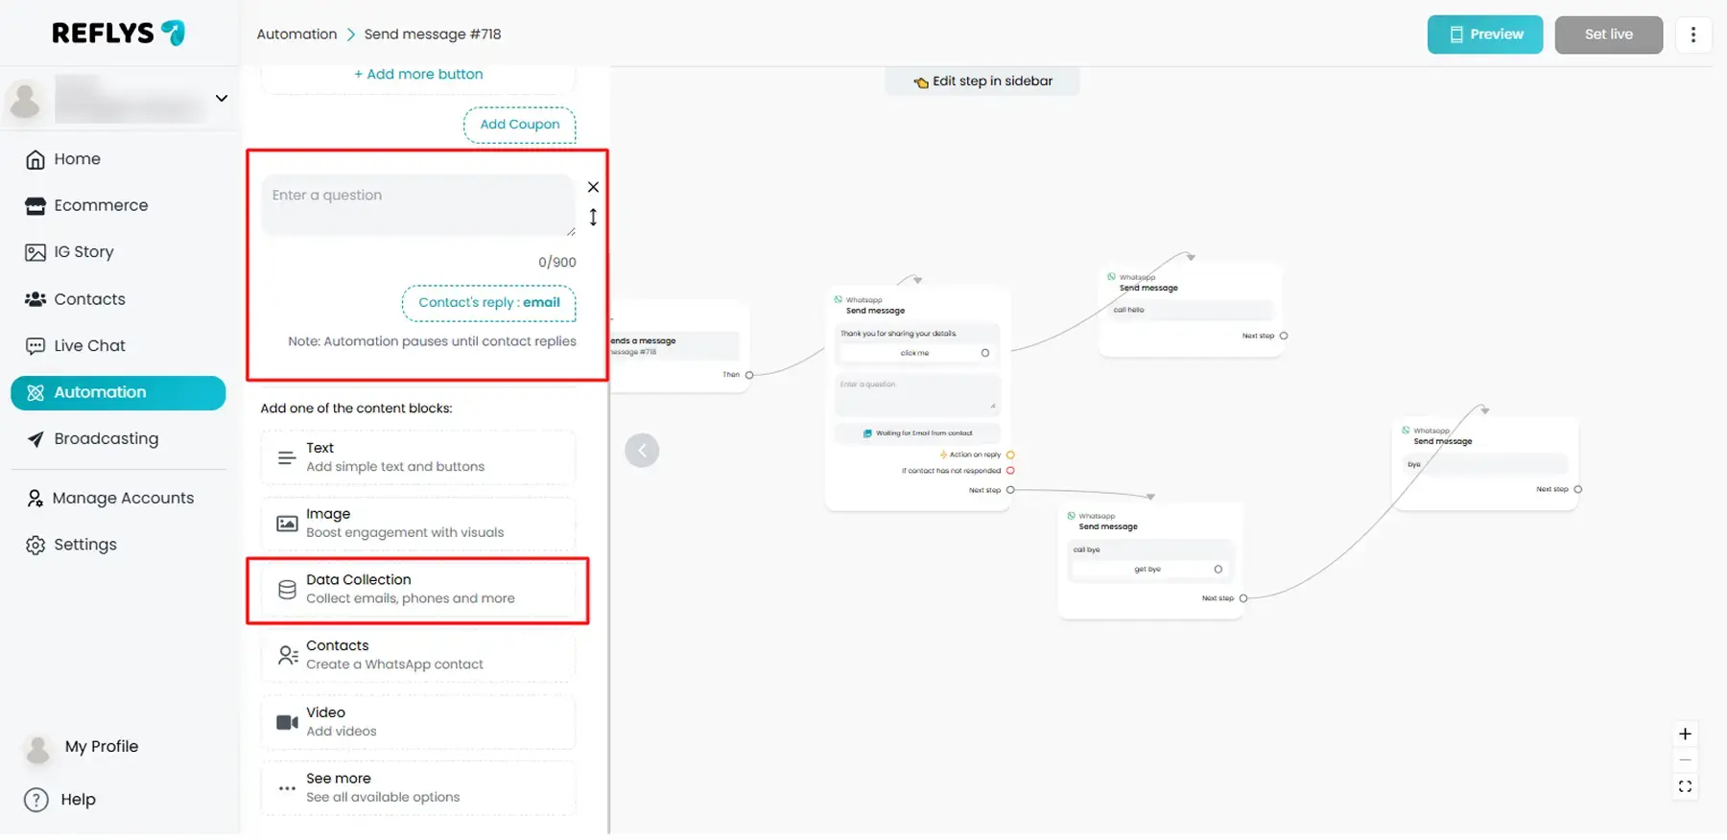
Task: Click the REFLYS logo icon
Action: (174, 34)
